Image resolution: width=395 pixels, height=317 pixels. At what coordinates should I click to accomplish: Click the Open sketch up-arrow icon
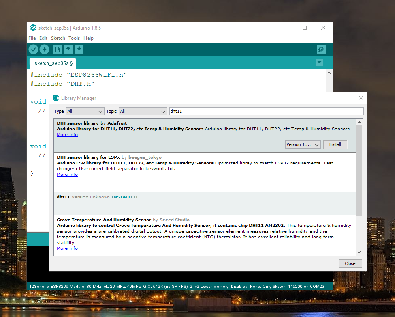click(x=68, y=50)
